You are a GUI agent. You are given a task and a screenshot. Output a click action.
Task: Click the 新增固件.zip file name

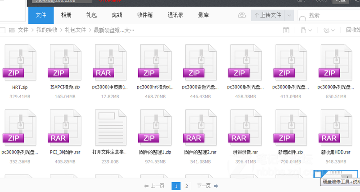[290, 152]
